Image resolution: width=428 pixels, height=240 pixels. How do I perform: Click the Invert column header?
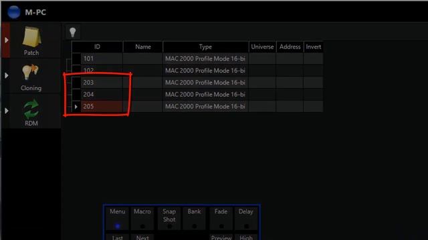314,47
